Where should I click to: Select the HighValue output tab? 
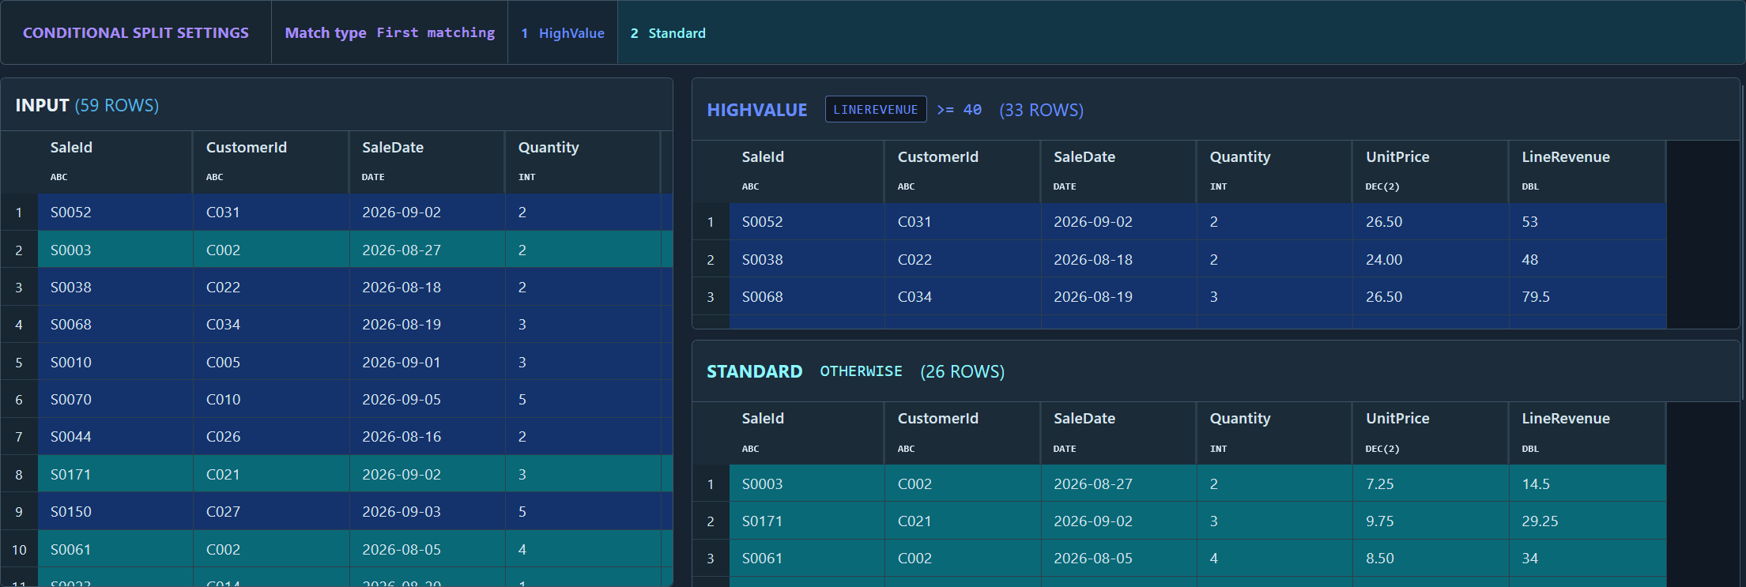click(x=563, y=32)
